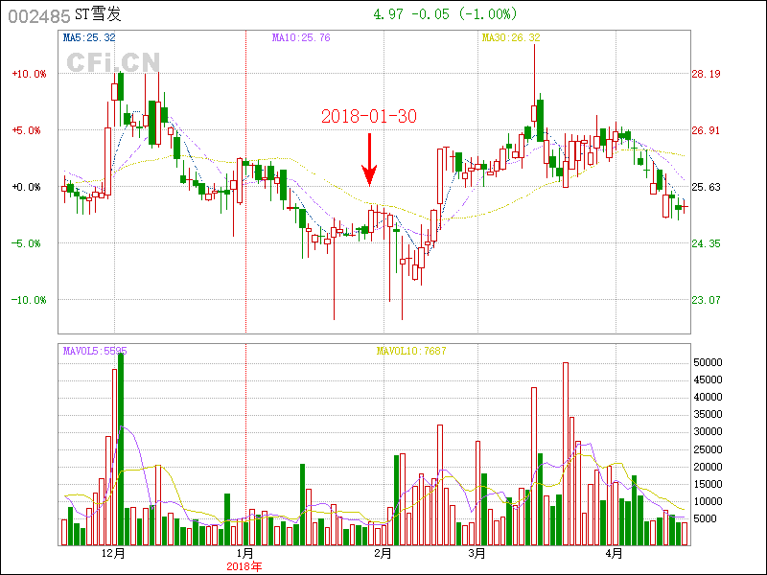The image size is (767, 575).
Task: Click the red 2018年 year label
Action: tap(245, 566)
